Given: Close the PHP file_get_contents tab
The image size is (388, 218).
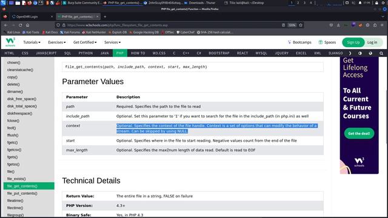Looking at the screenshot, I should click(x=98, y=16).
